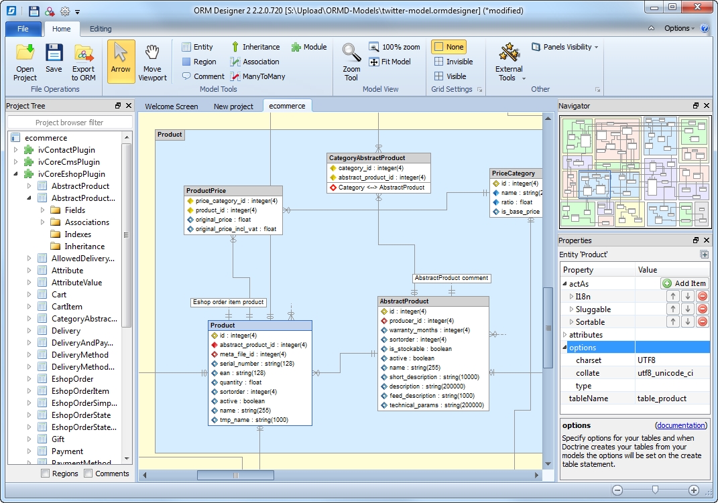
Task: Expand the ivContactPlugin tree node
Action: coord(16,150)
